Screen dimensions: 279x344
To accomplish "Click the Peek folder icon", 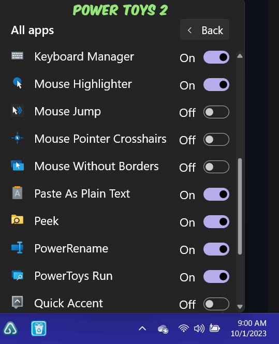I will click(18, 220).
